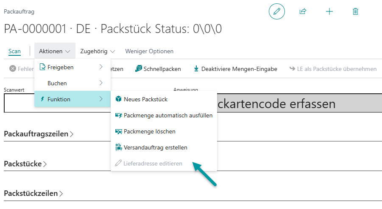Expand the Packstücke section
Screen dimensions: 382x209
25,164
